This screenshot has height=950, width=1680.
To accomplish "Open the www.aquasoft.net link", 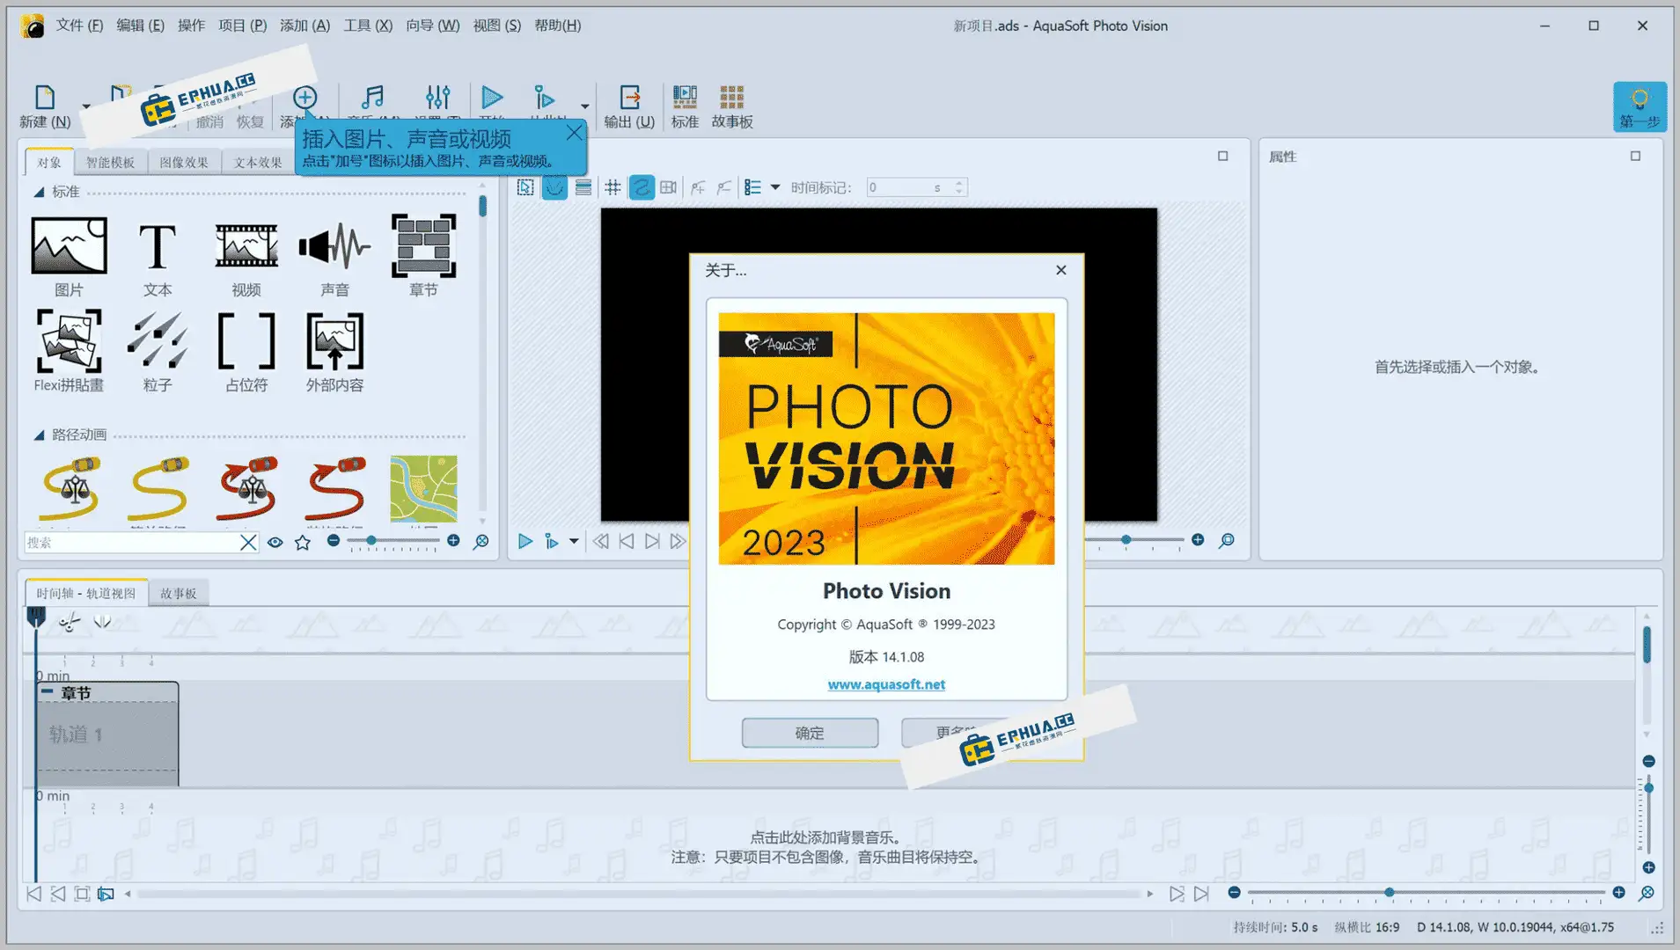I will pyautogui.click(x=886, y=683).
